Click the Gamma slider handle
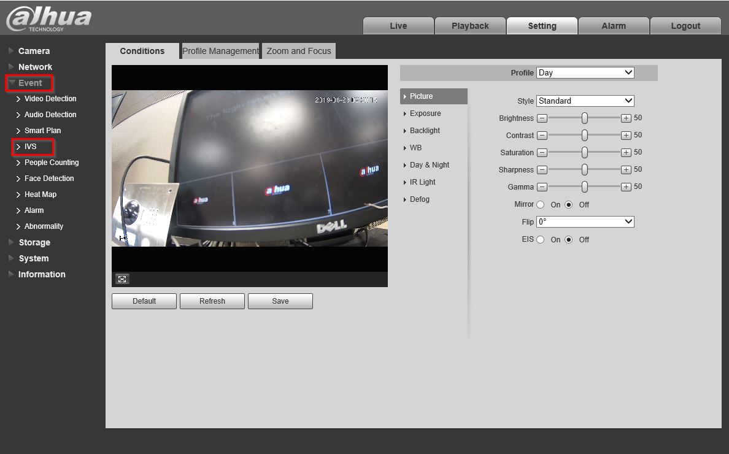729x454 pixels. (x=585, y=187)
